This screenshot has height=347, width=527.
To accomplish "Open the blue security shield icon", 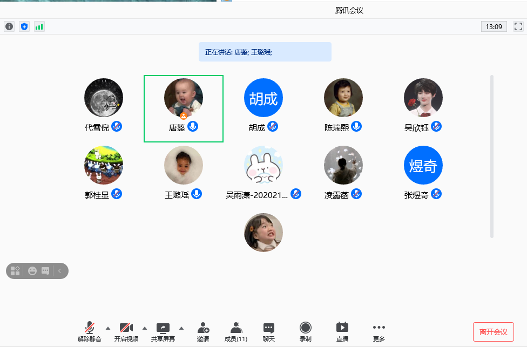I will click(x=24, y=26).
